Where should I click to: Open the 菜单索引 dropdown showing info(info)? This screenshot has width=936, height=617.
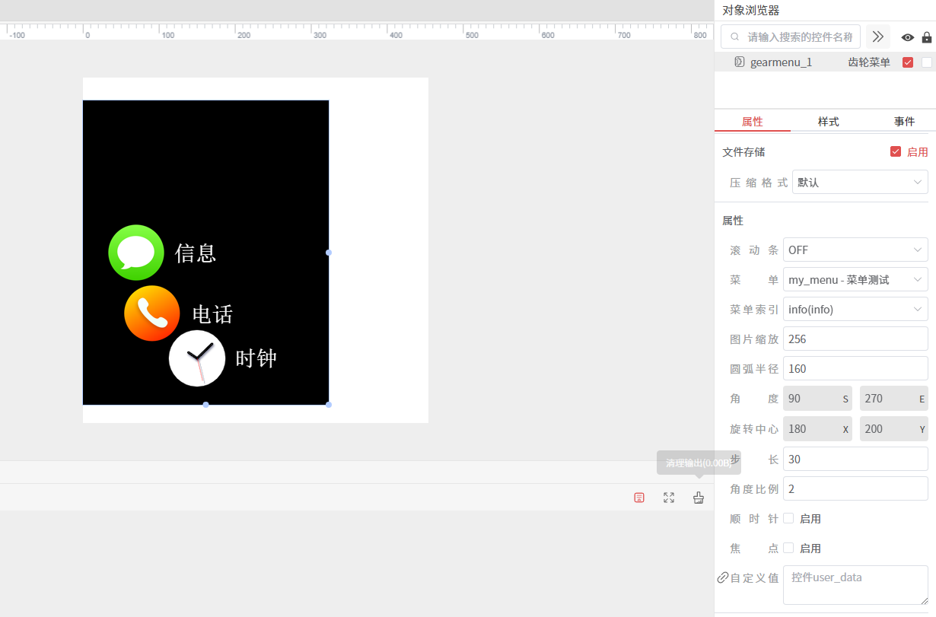tap(855, 309)
